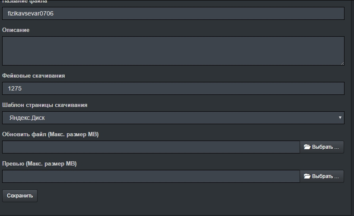354x216 pixels.
Task: Select the Яндекс.Диск text in template selector
Action: tap(27, 118)
